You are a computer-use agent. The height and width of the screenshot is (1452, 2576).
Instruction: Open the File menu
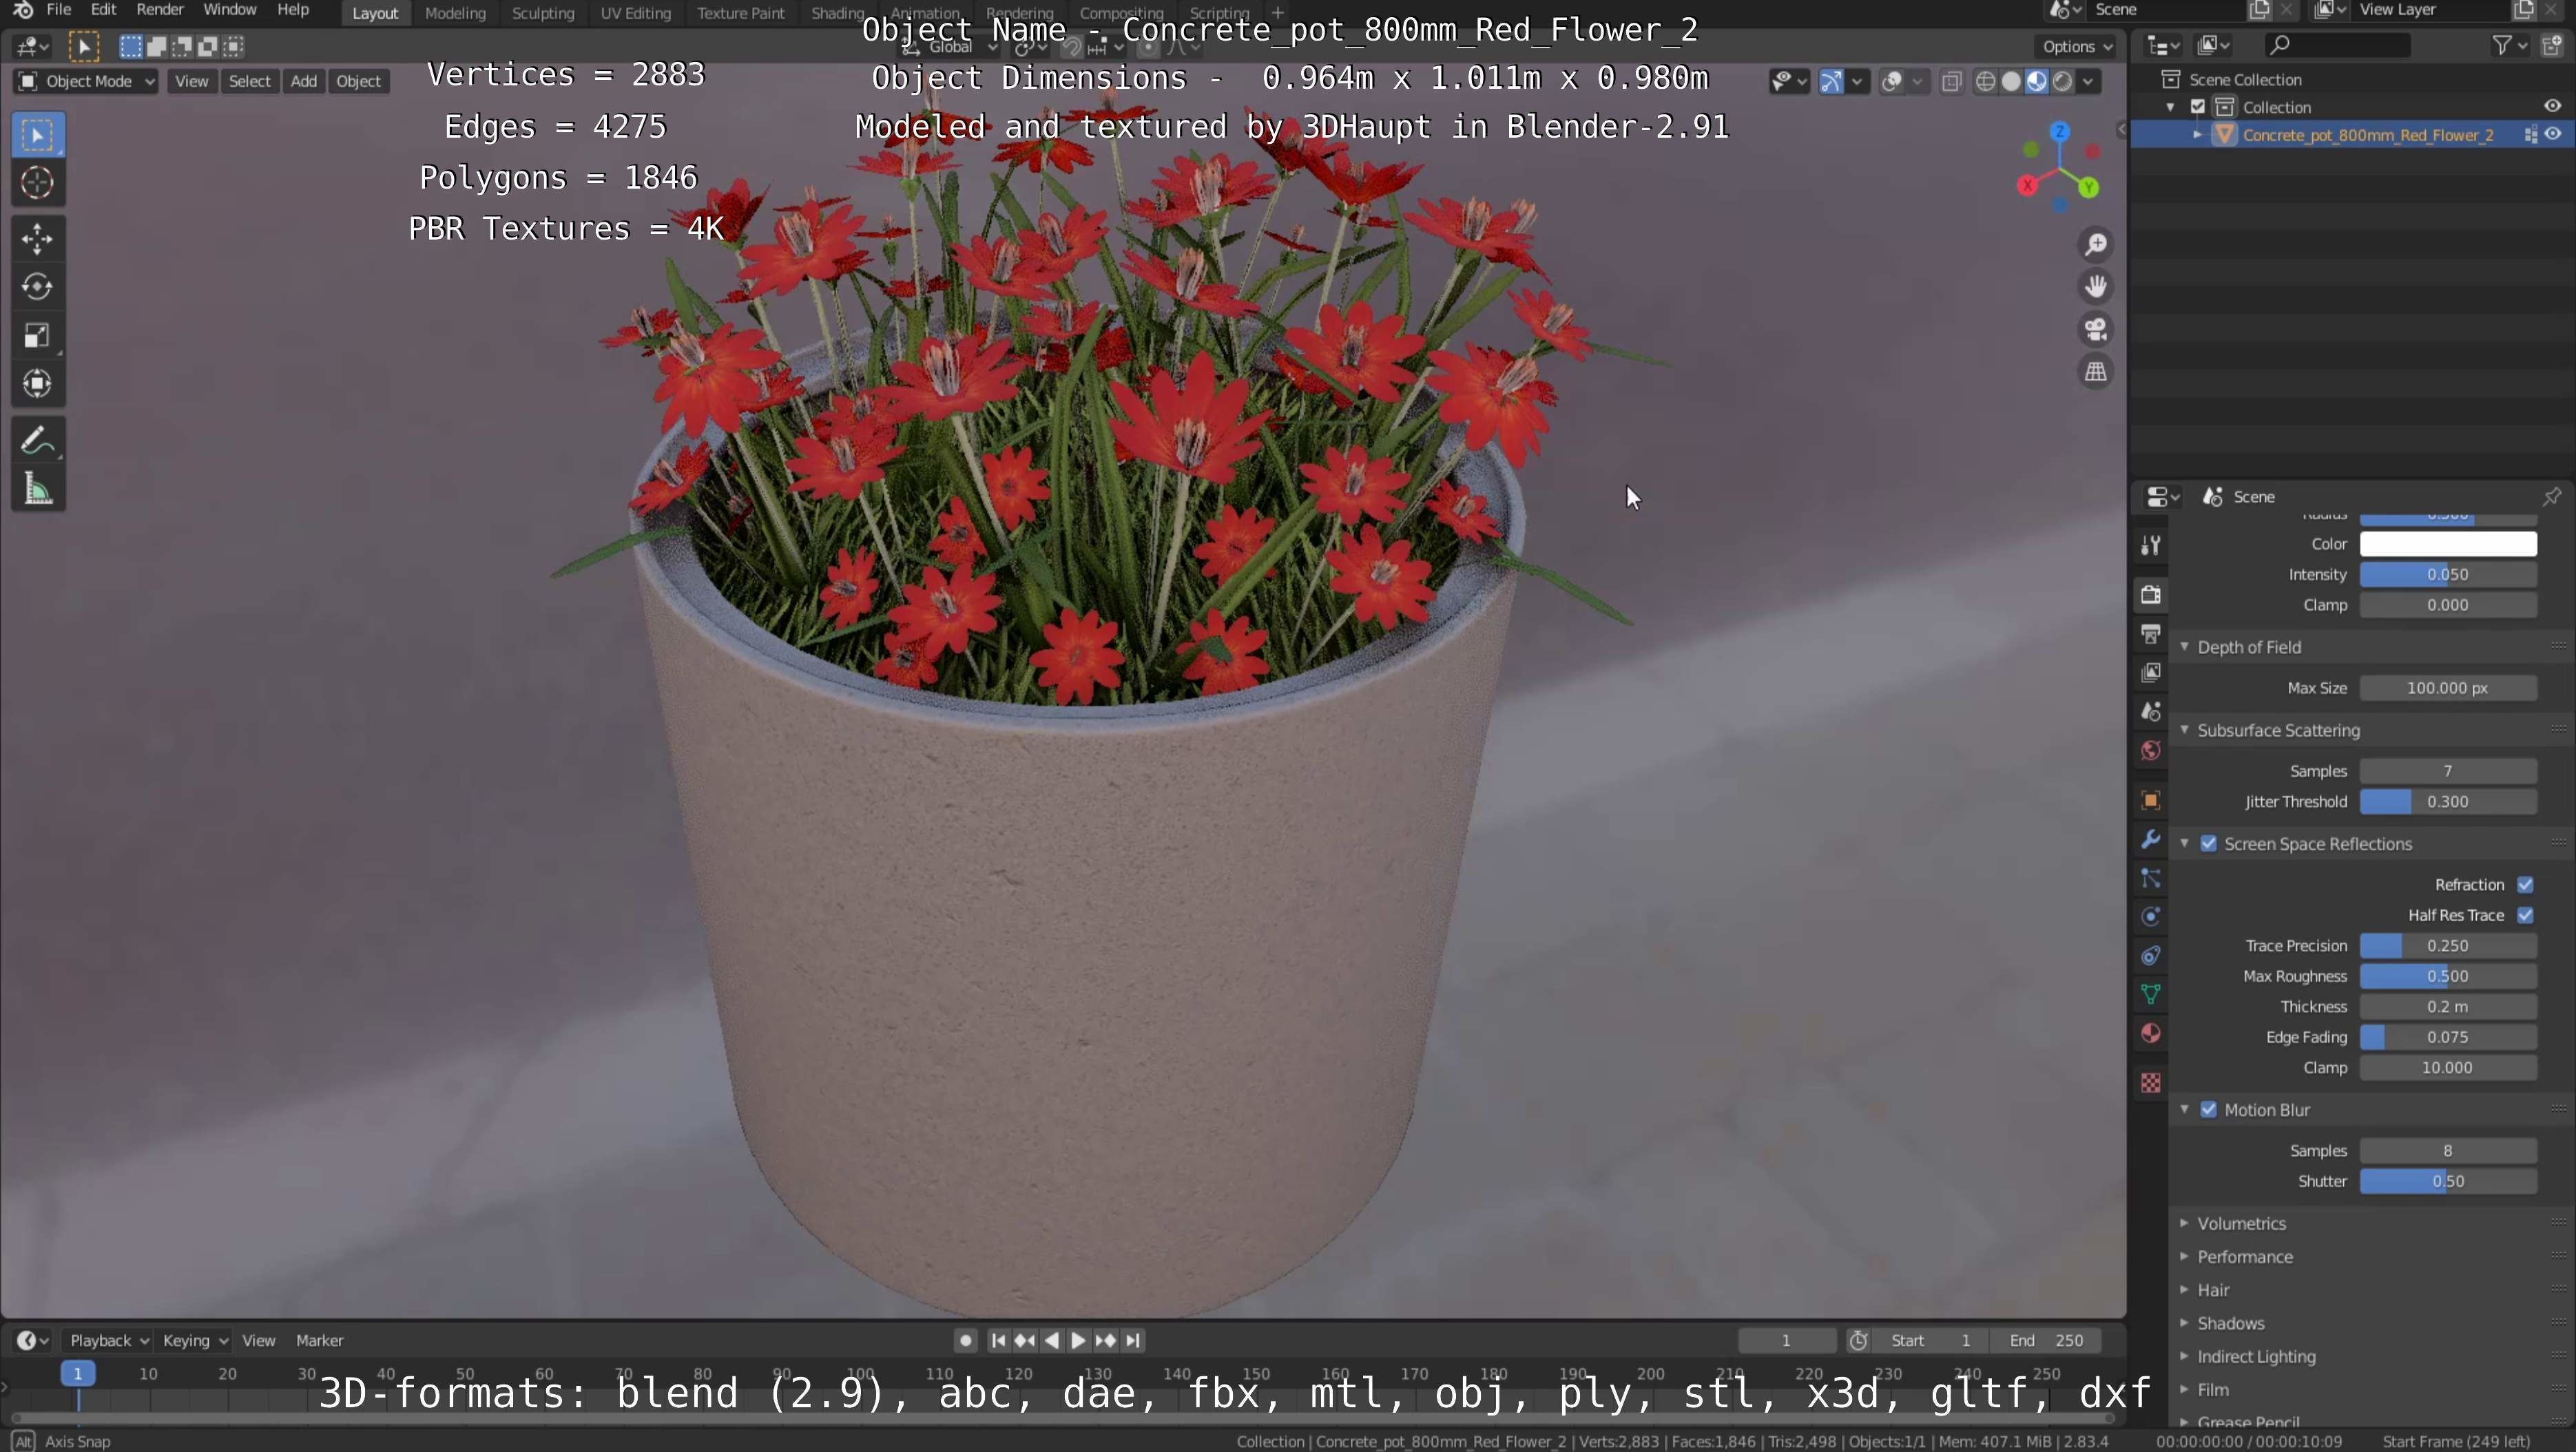click(59, 10)
